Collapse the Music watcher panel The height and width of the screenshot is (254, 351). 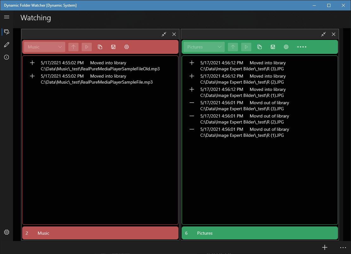pyautogui.click(x=164, y=34)
